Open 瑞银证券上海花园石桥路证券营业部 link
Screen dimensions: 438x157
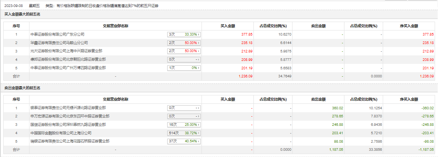tap(70, 141)
